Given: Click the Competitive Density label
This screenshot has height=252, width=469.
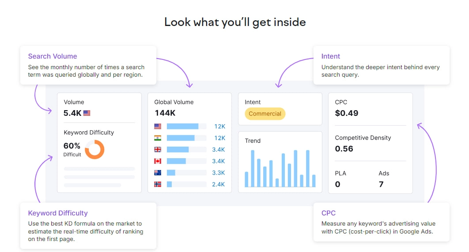Looking at the screenshot, I should click(363, 138).
